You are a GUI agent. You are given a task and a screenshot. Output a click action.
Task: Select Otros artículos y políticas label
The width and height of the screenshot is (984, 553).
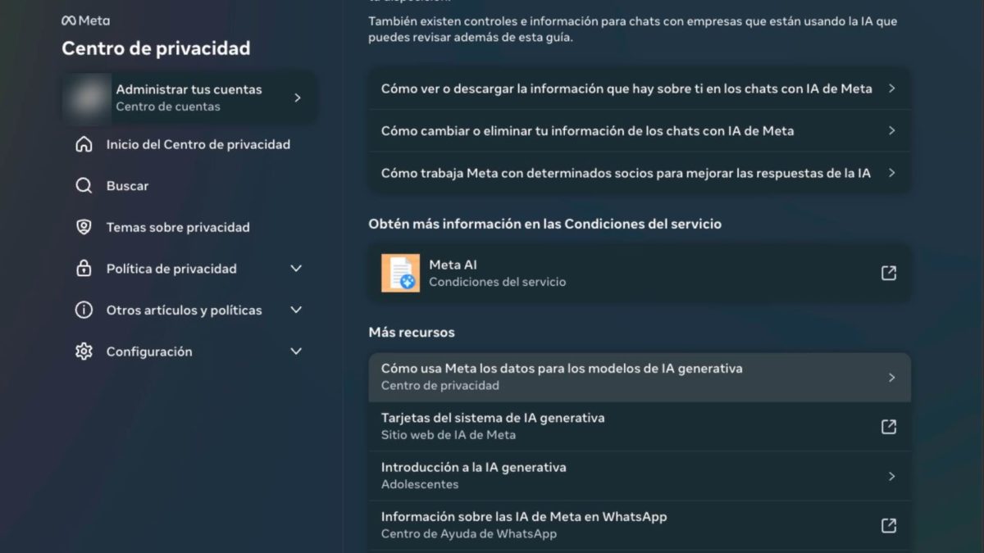click(184, 310)
